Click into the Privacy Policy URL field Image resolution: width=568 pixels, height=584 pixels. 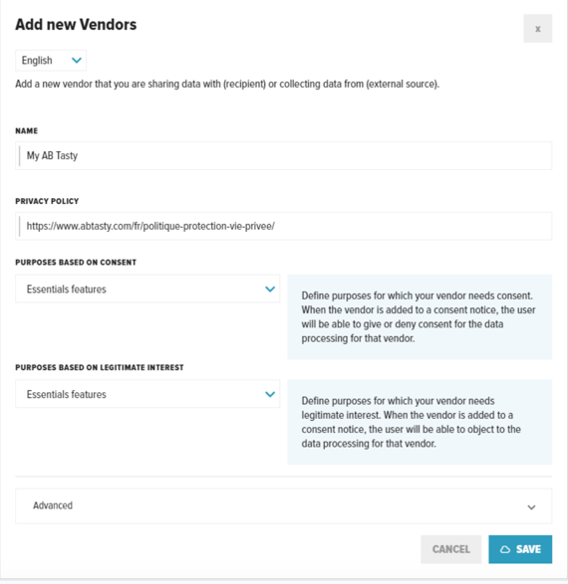pyautogui.click(x=283, y=226)
